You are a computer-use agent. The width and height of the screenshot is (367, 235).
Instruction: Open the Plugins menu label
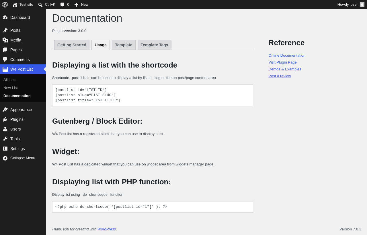pos(17,119)
